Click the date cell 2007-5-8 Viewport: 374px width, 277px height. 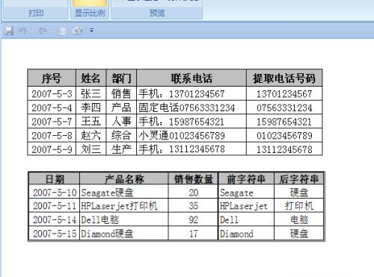[x=52, y=135]
